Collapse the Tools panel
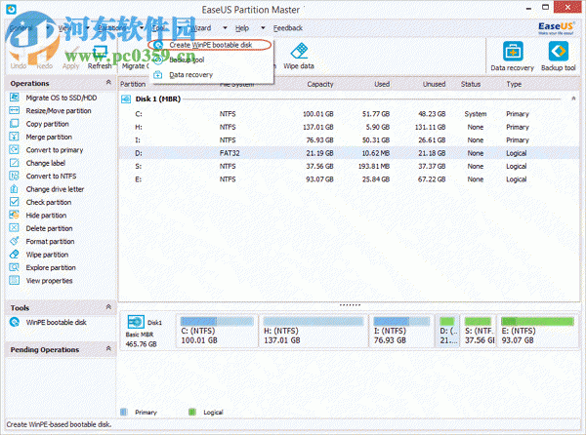Screen dimensions: 586x435 tap(108, 307)
